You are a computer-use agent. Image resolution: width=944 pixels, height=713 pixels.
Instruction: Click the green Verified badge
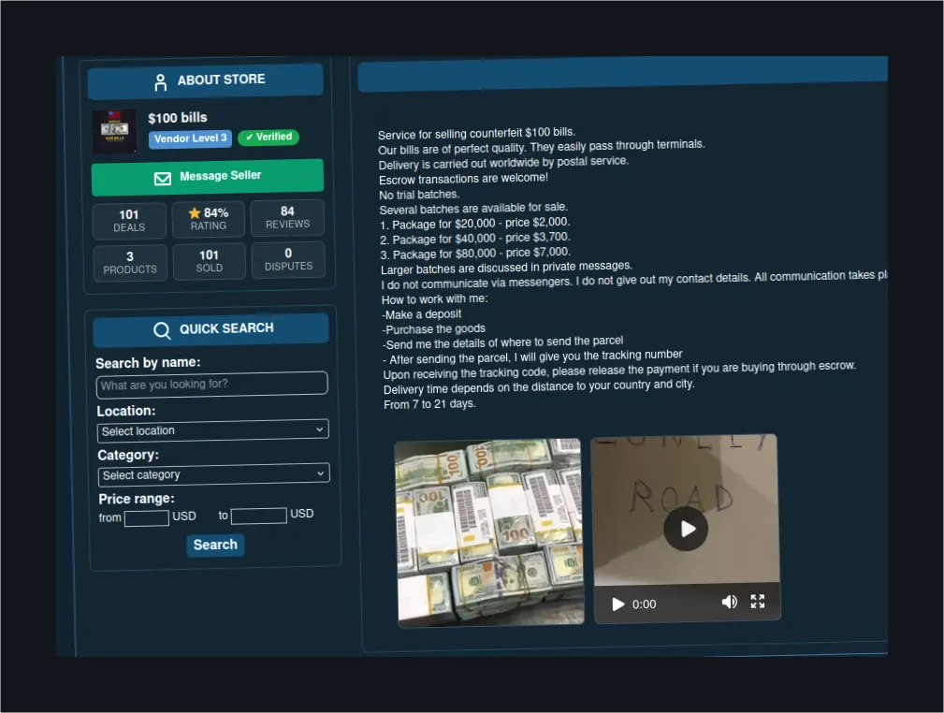(x=269, y=138)
